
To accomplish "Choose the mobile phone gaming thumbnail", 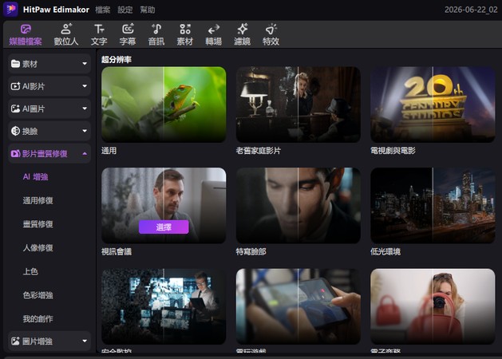I will pos(298,306).
